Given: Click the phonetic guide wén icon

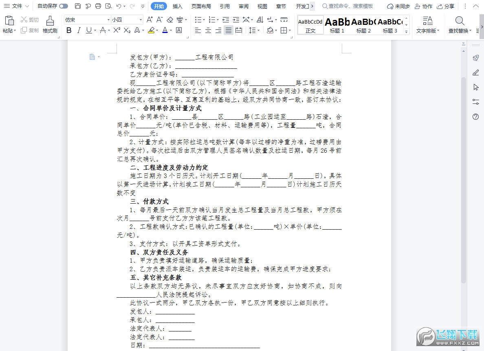Looking at the screenshot, I should (180, 20).
